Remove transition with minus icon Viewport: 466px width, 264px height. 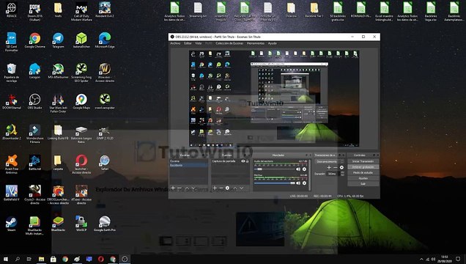[x=336, y=167]
